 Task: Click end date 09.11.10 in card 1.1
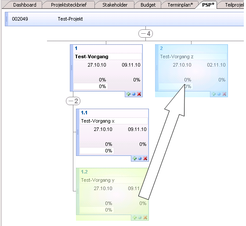tap(137, 129)
